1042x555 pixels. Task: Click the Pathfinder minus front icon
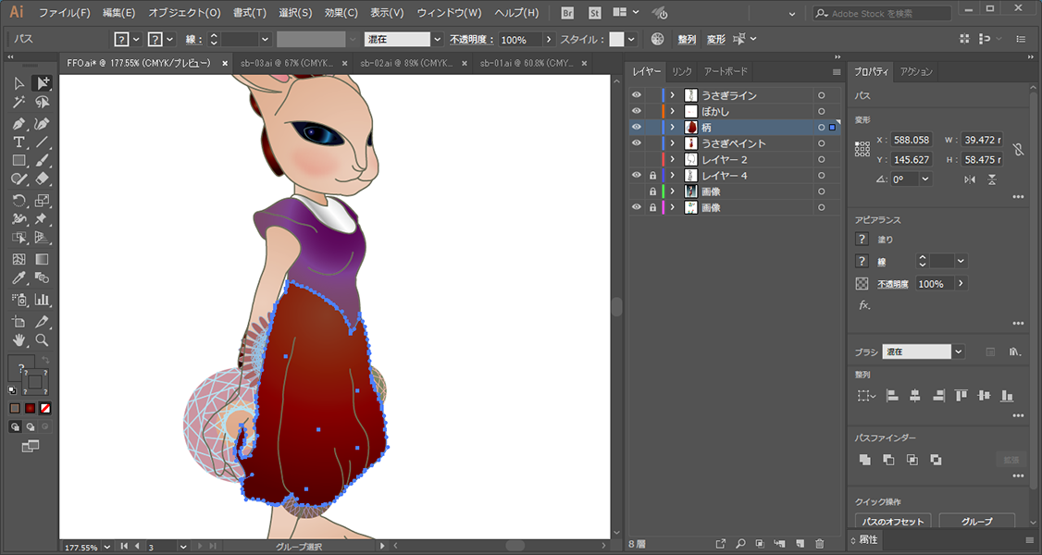click(888, 460)
